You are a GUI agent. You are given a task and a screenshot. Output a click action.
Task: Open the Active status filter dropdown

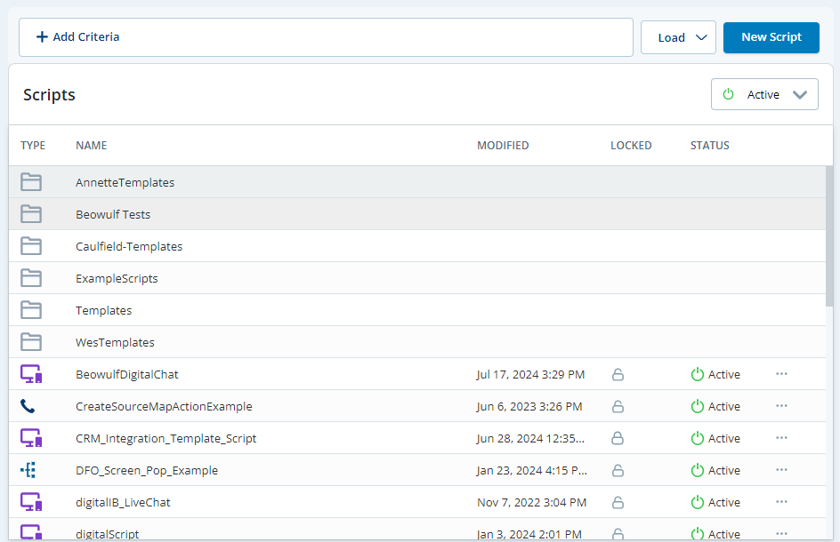[x=763, y=94]
